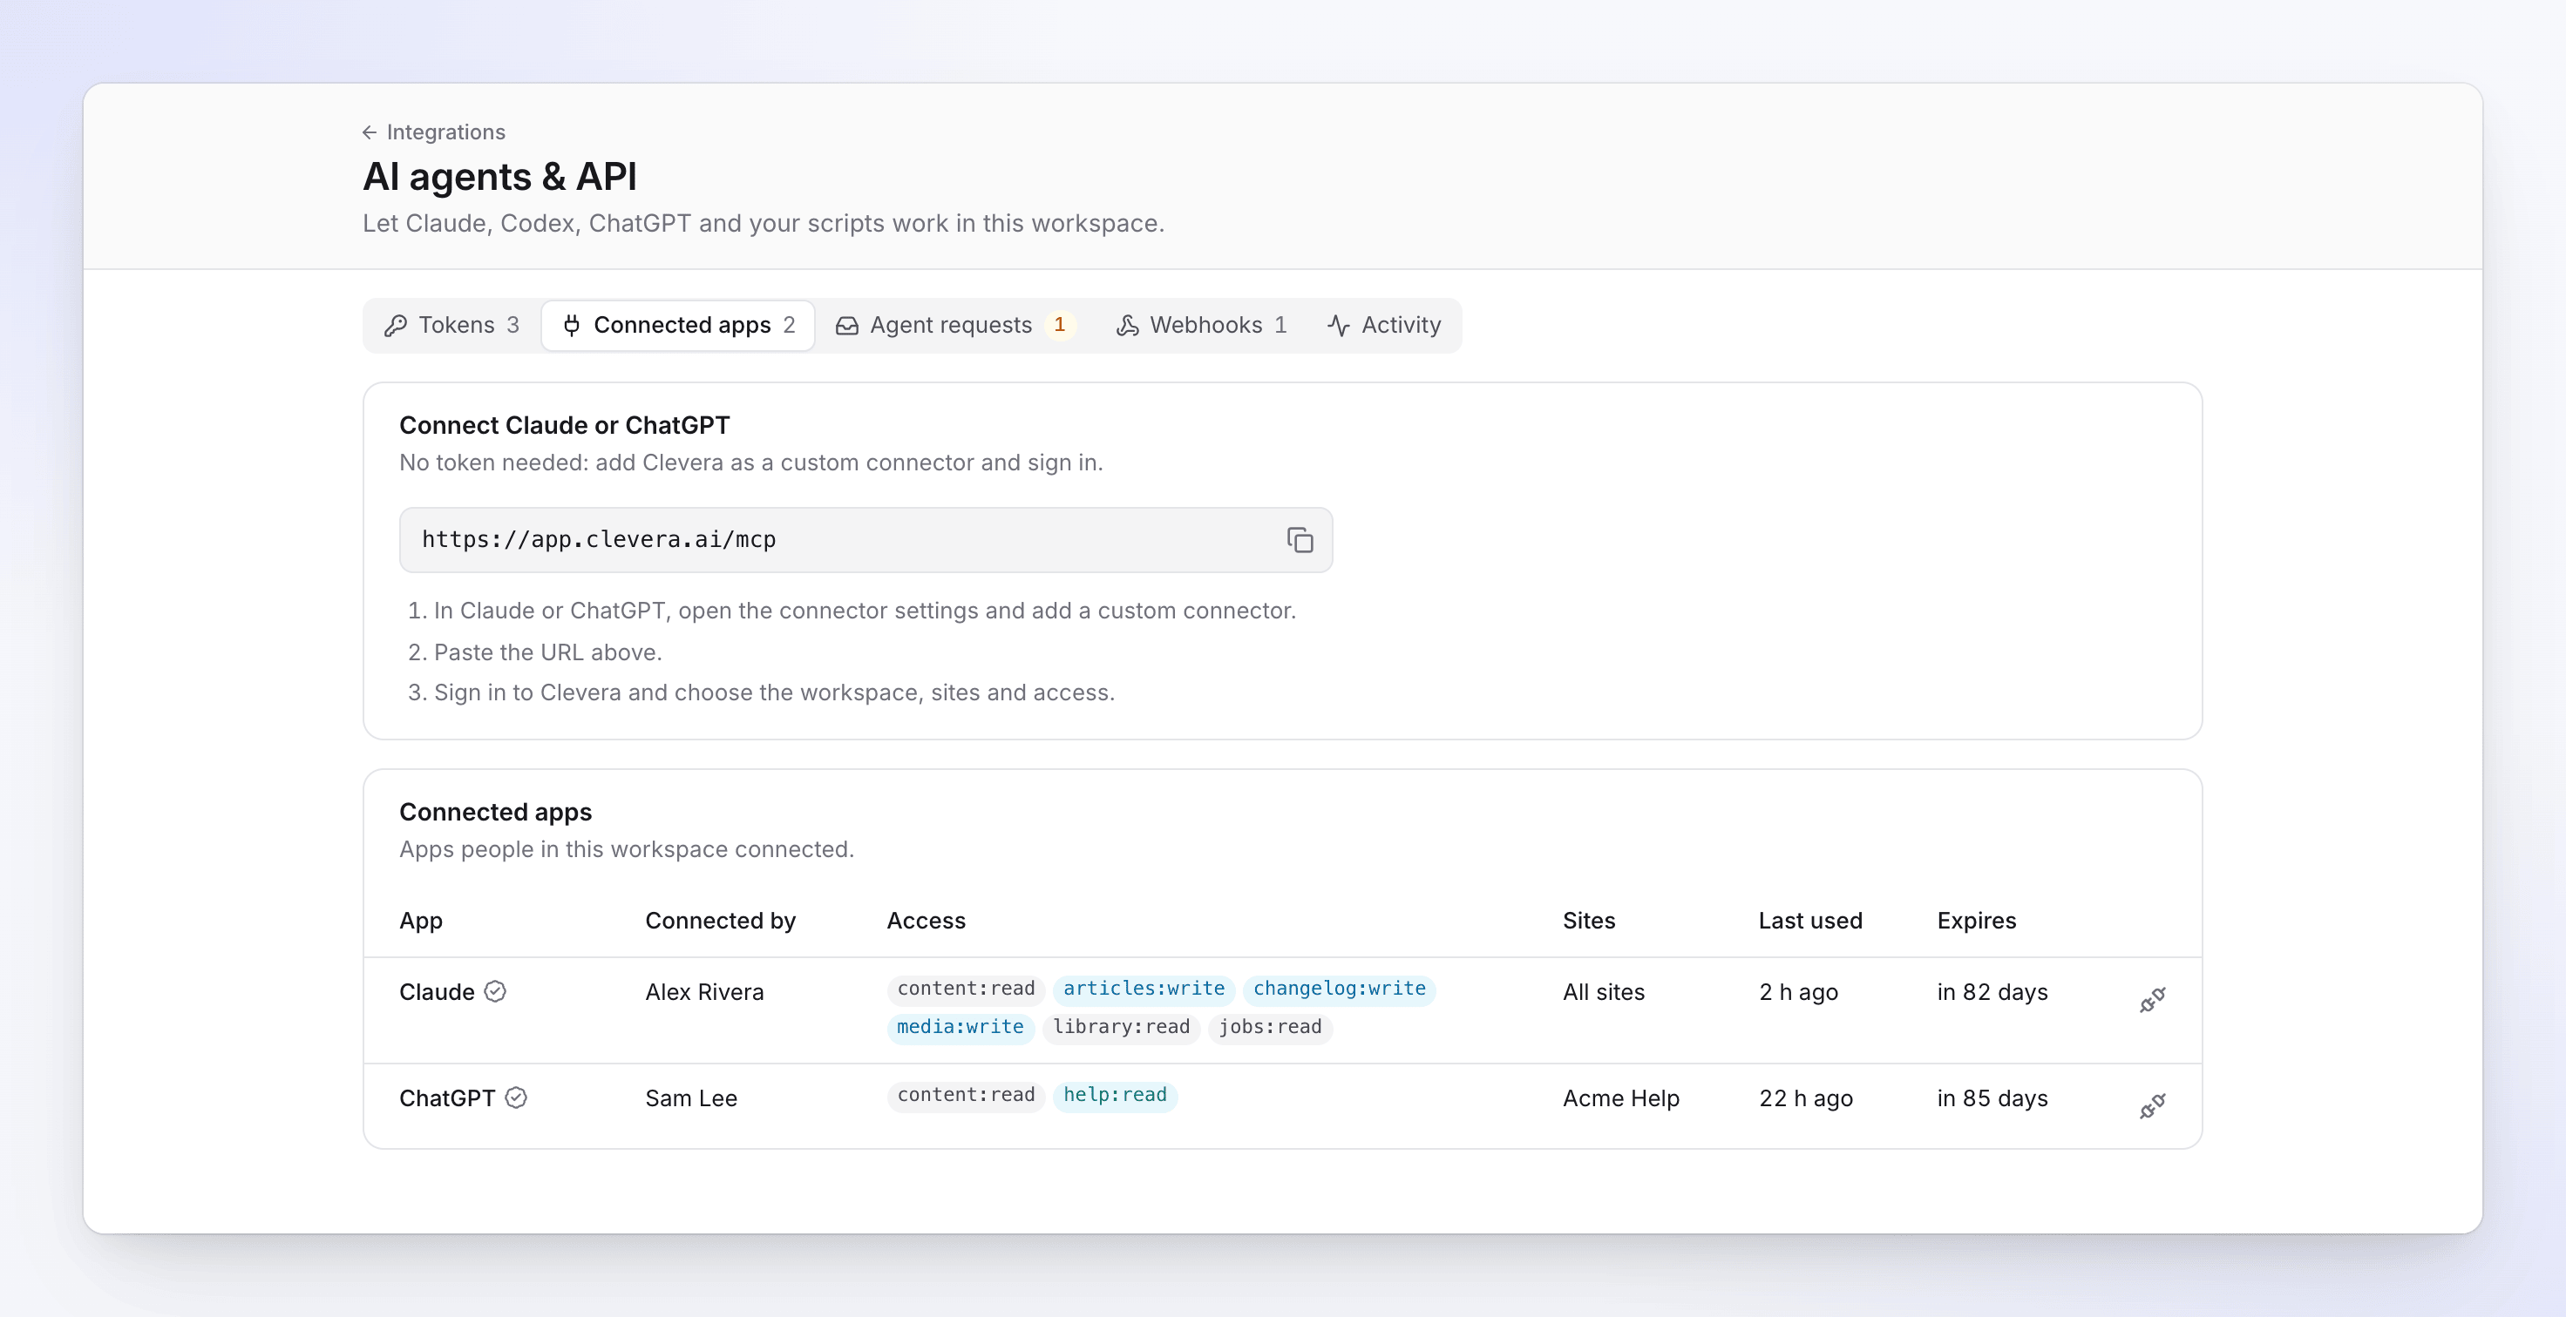
Task: Click the '2 h ago' last used value
Action: (x=1799, y=992)
